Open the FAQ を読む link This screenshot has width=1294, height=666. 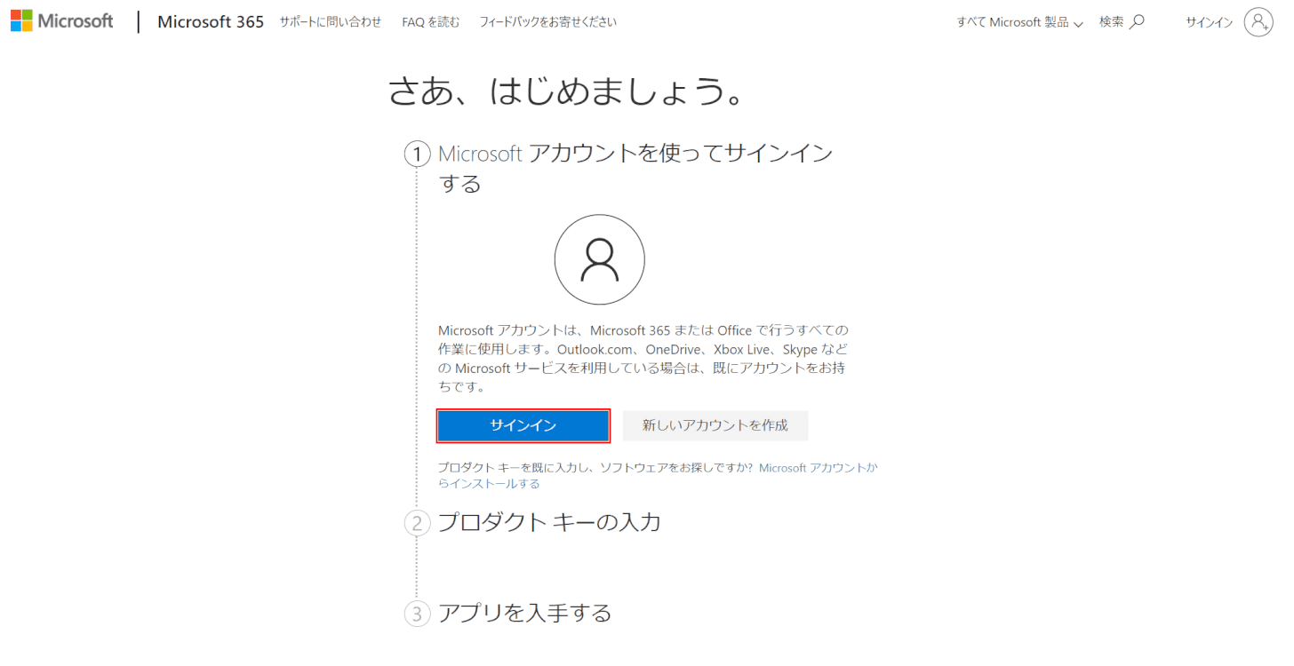431,22
